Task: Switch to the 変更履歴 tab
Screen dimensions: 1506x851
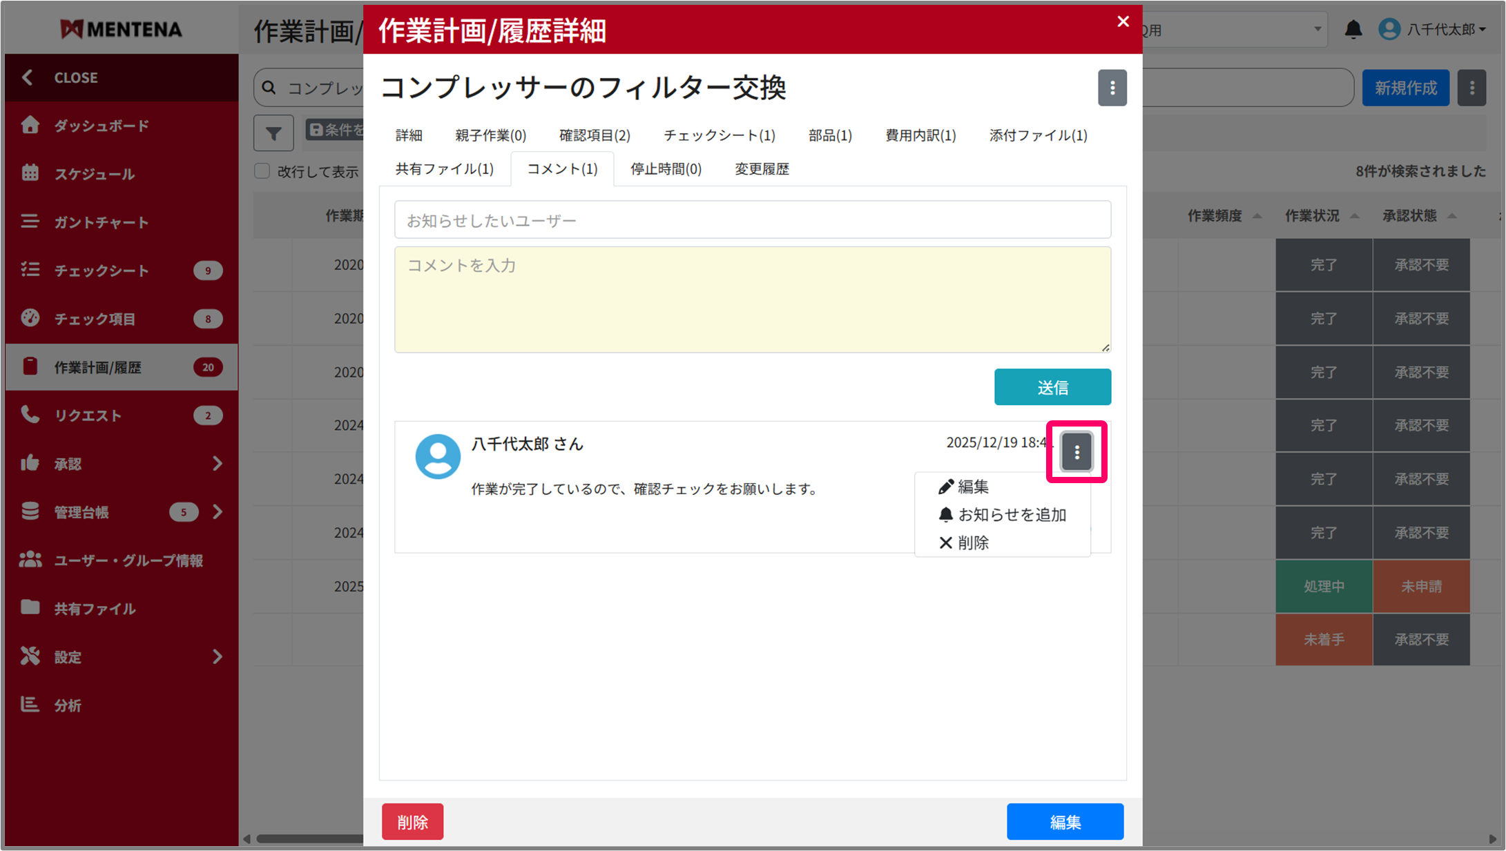Action: click(x=761, y=169)
